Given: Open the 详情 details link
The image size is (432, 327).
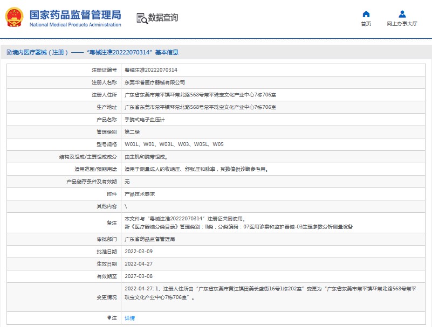Looking at the screenshot, I should 129,318.
